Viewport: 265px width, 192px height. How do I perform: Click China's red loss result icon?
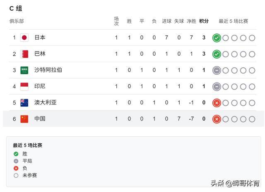click(x=217, y=119)
